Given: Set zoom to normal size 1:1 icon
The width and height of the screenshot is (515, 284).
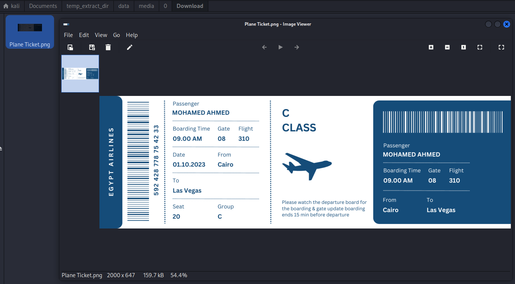Looking at the screenshot, I should (x=464, y=47).
